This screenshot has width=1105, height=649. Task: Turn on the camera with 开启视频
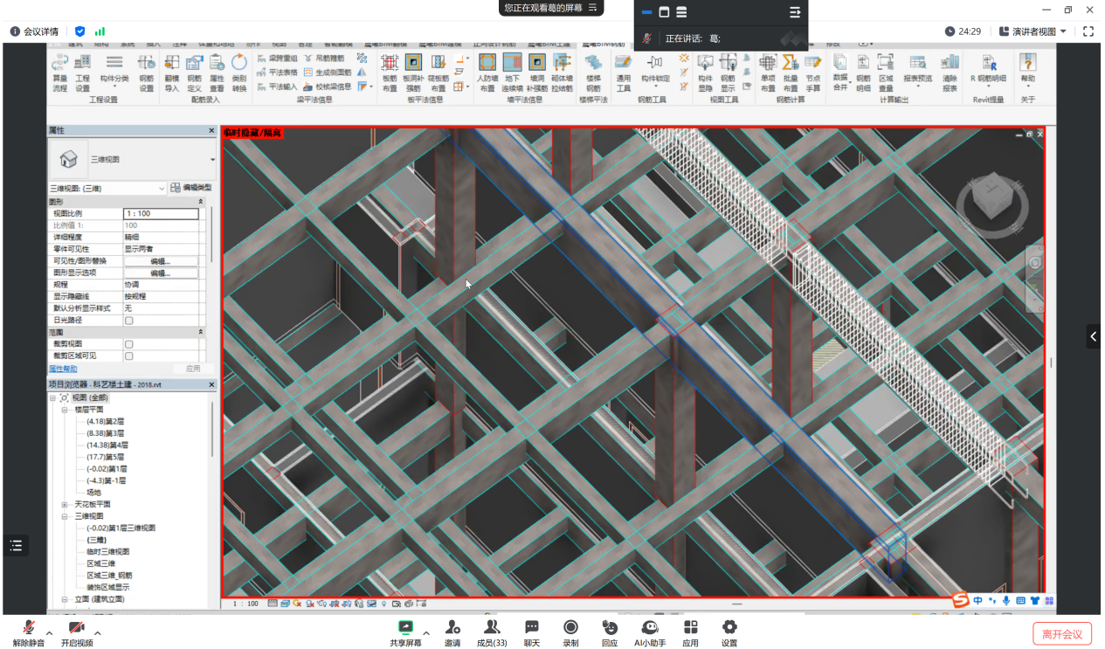(77, 633)
